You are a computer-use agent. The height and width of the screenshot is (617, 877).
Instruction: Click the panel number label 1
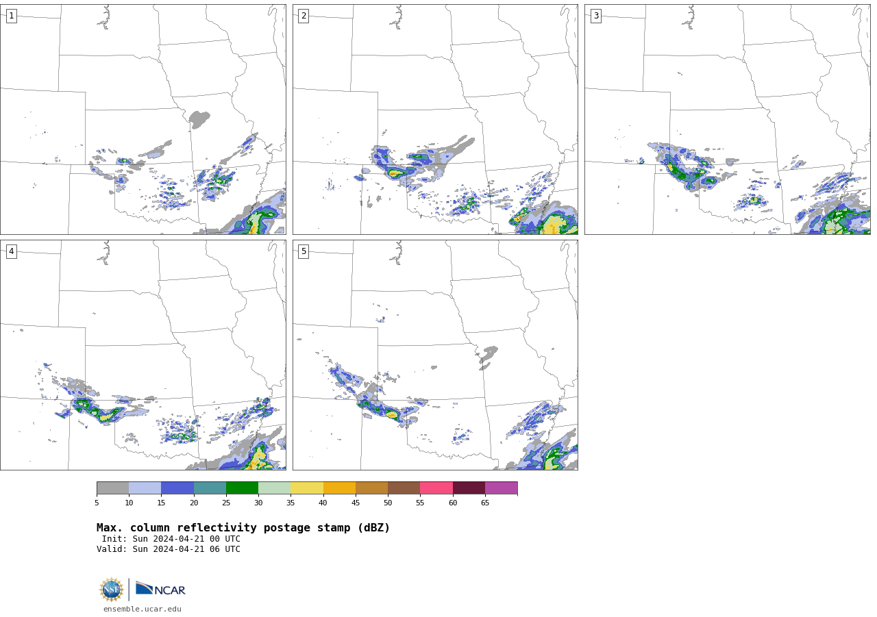(x=11, y=16)
